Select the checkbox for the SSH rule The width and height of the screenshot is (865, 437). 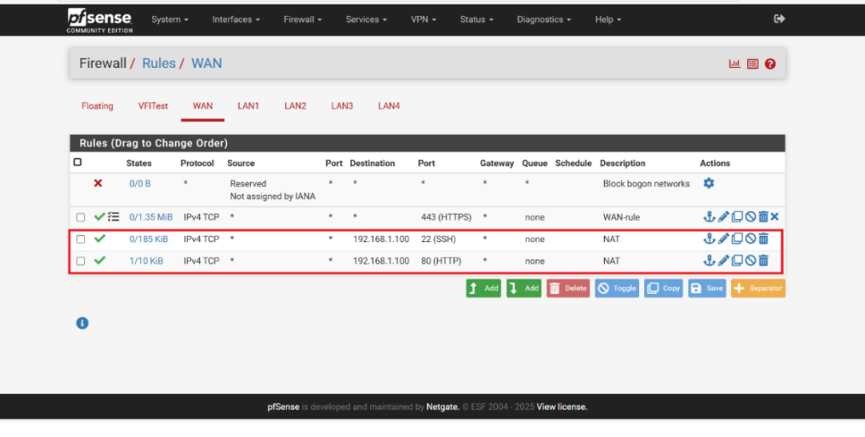tap(80, 240)
